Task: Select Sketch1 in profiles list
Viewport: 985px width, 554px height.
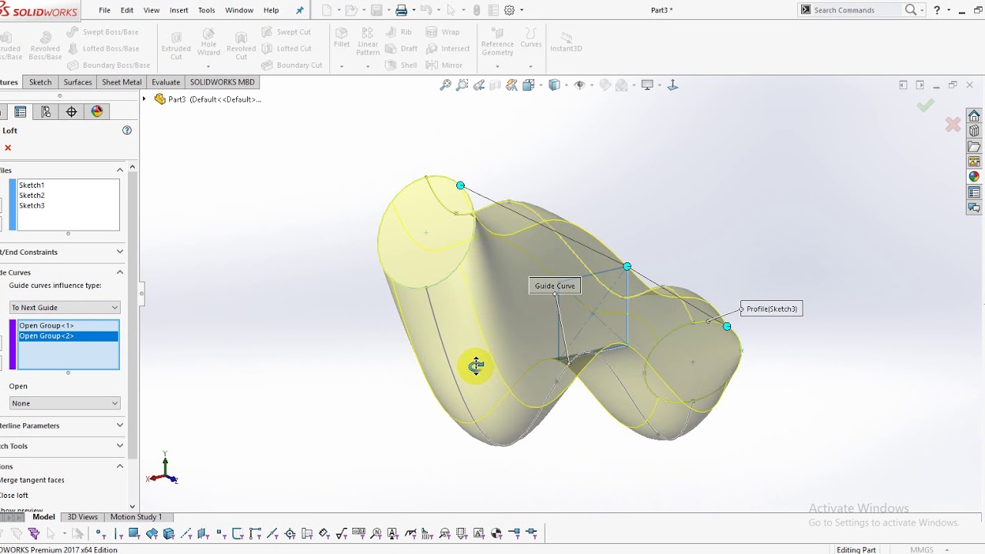Action: coord(32,185)
